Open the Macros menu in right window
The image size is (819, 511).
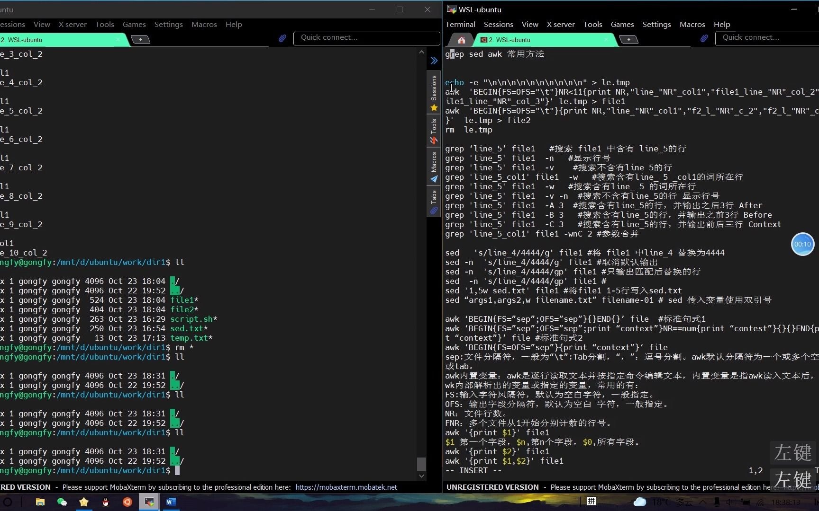[x=692, y=24]
